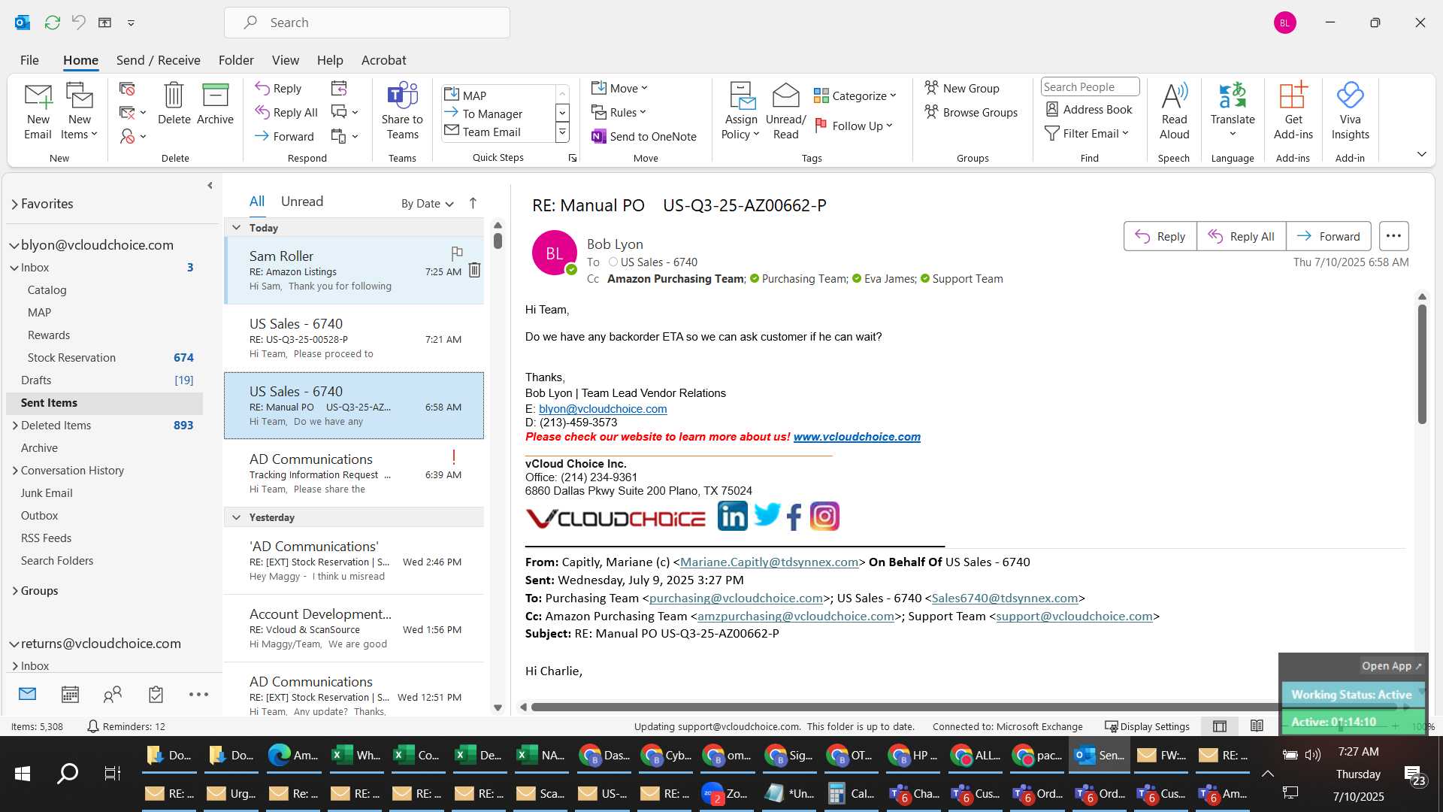Delete the Sam Roller message via trash icon
This screenshot has width=1443, height=812.
(474, 270)
